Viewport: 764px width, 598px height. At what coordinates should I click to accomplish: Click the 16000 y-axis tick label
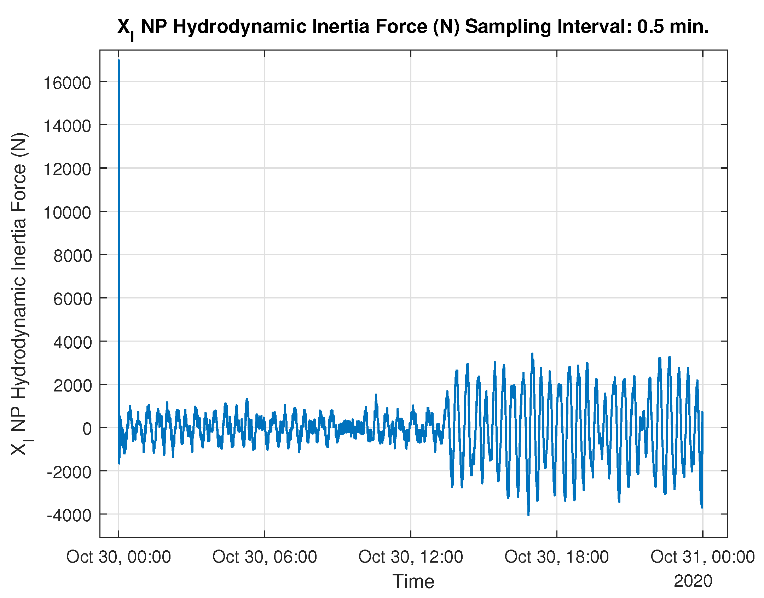click(67, 83)
